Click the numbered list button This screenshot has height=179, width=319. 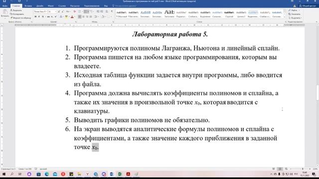tap(86, 11)
